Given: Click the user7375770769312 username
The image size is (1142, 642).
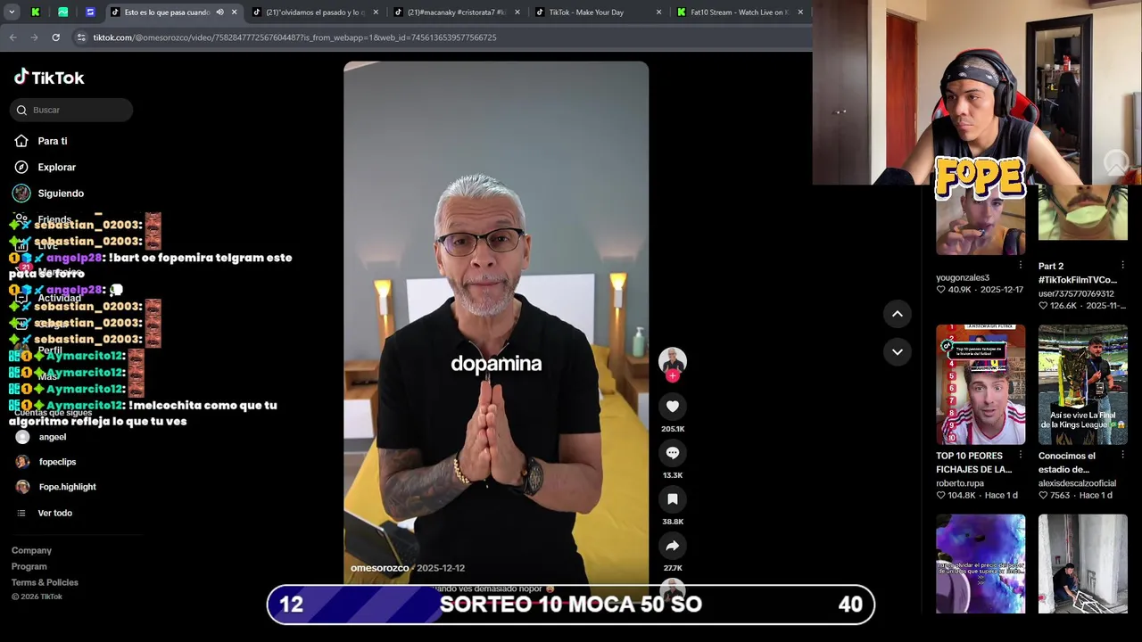Looking at the screenshot, I should [x=1076, y=293].
